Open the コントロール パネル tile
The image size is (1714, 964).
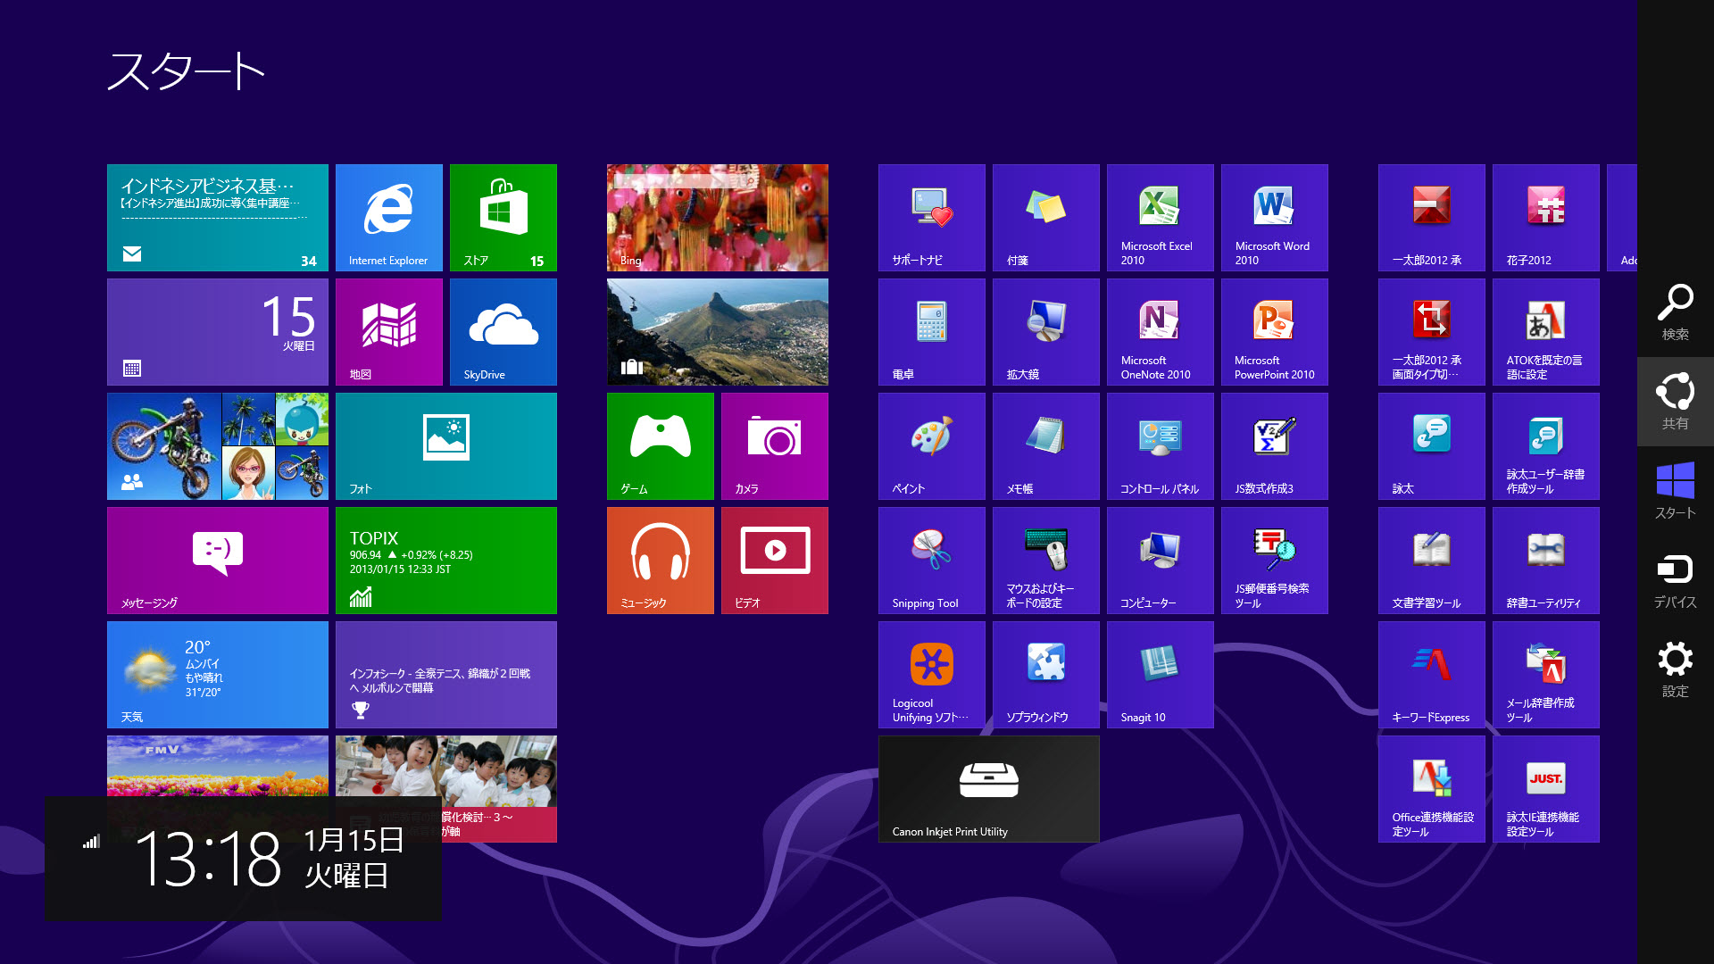coord(1160,445)
